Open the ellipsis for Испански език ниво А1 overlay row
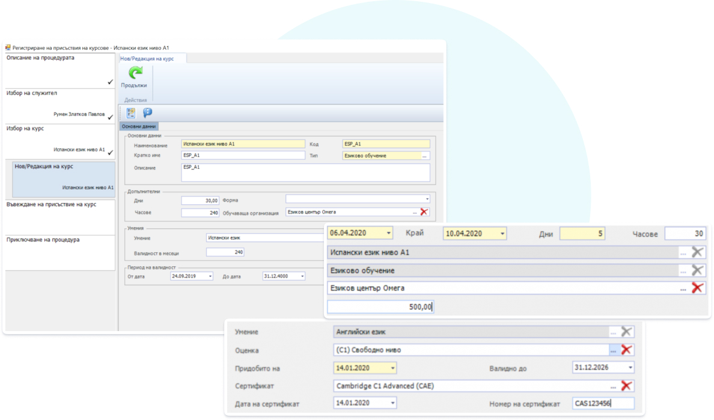 [x=683, y=252]
